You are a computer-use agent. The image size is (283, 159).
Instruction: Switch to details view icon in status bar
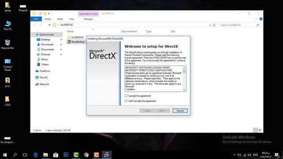coord(256,130)
